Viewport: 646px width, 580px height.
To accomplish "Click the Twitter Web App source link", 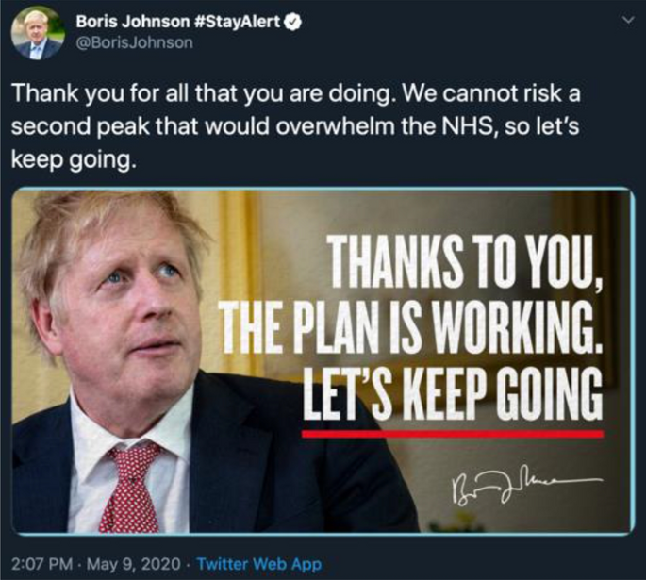I will [x=259, y=564].
